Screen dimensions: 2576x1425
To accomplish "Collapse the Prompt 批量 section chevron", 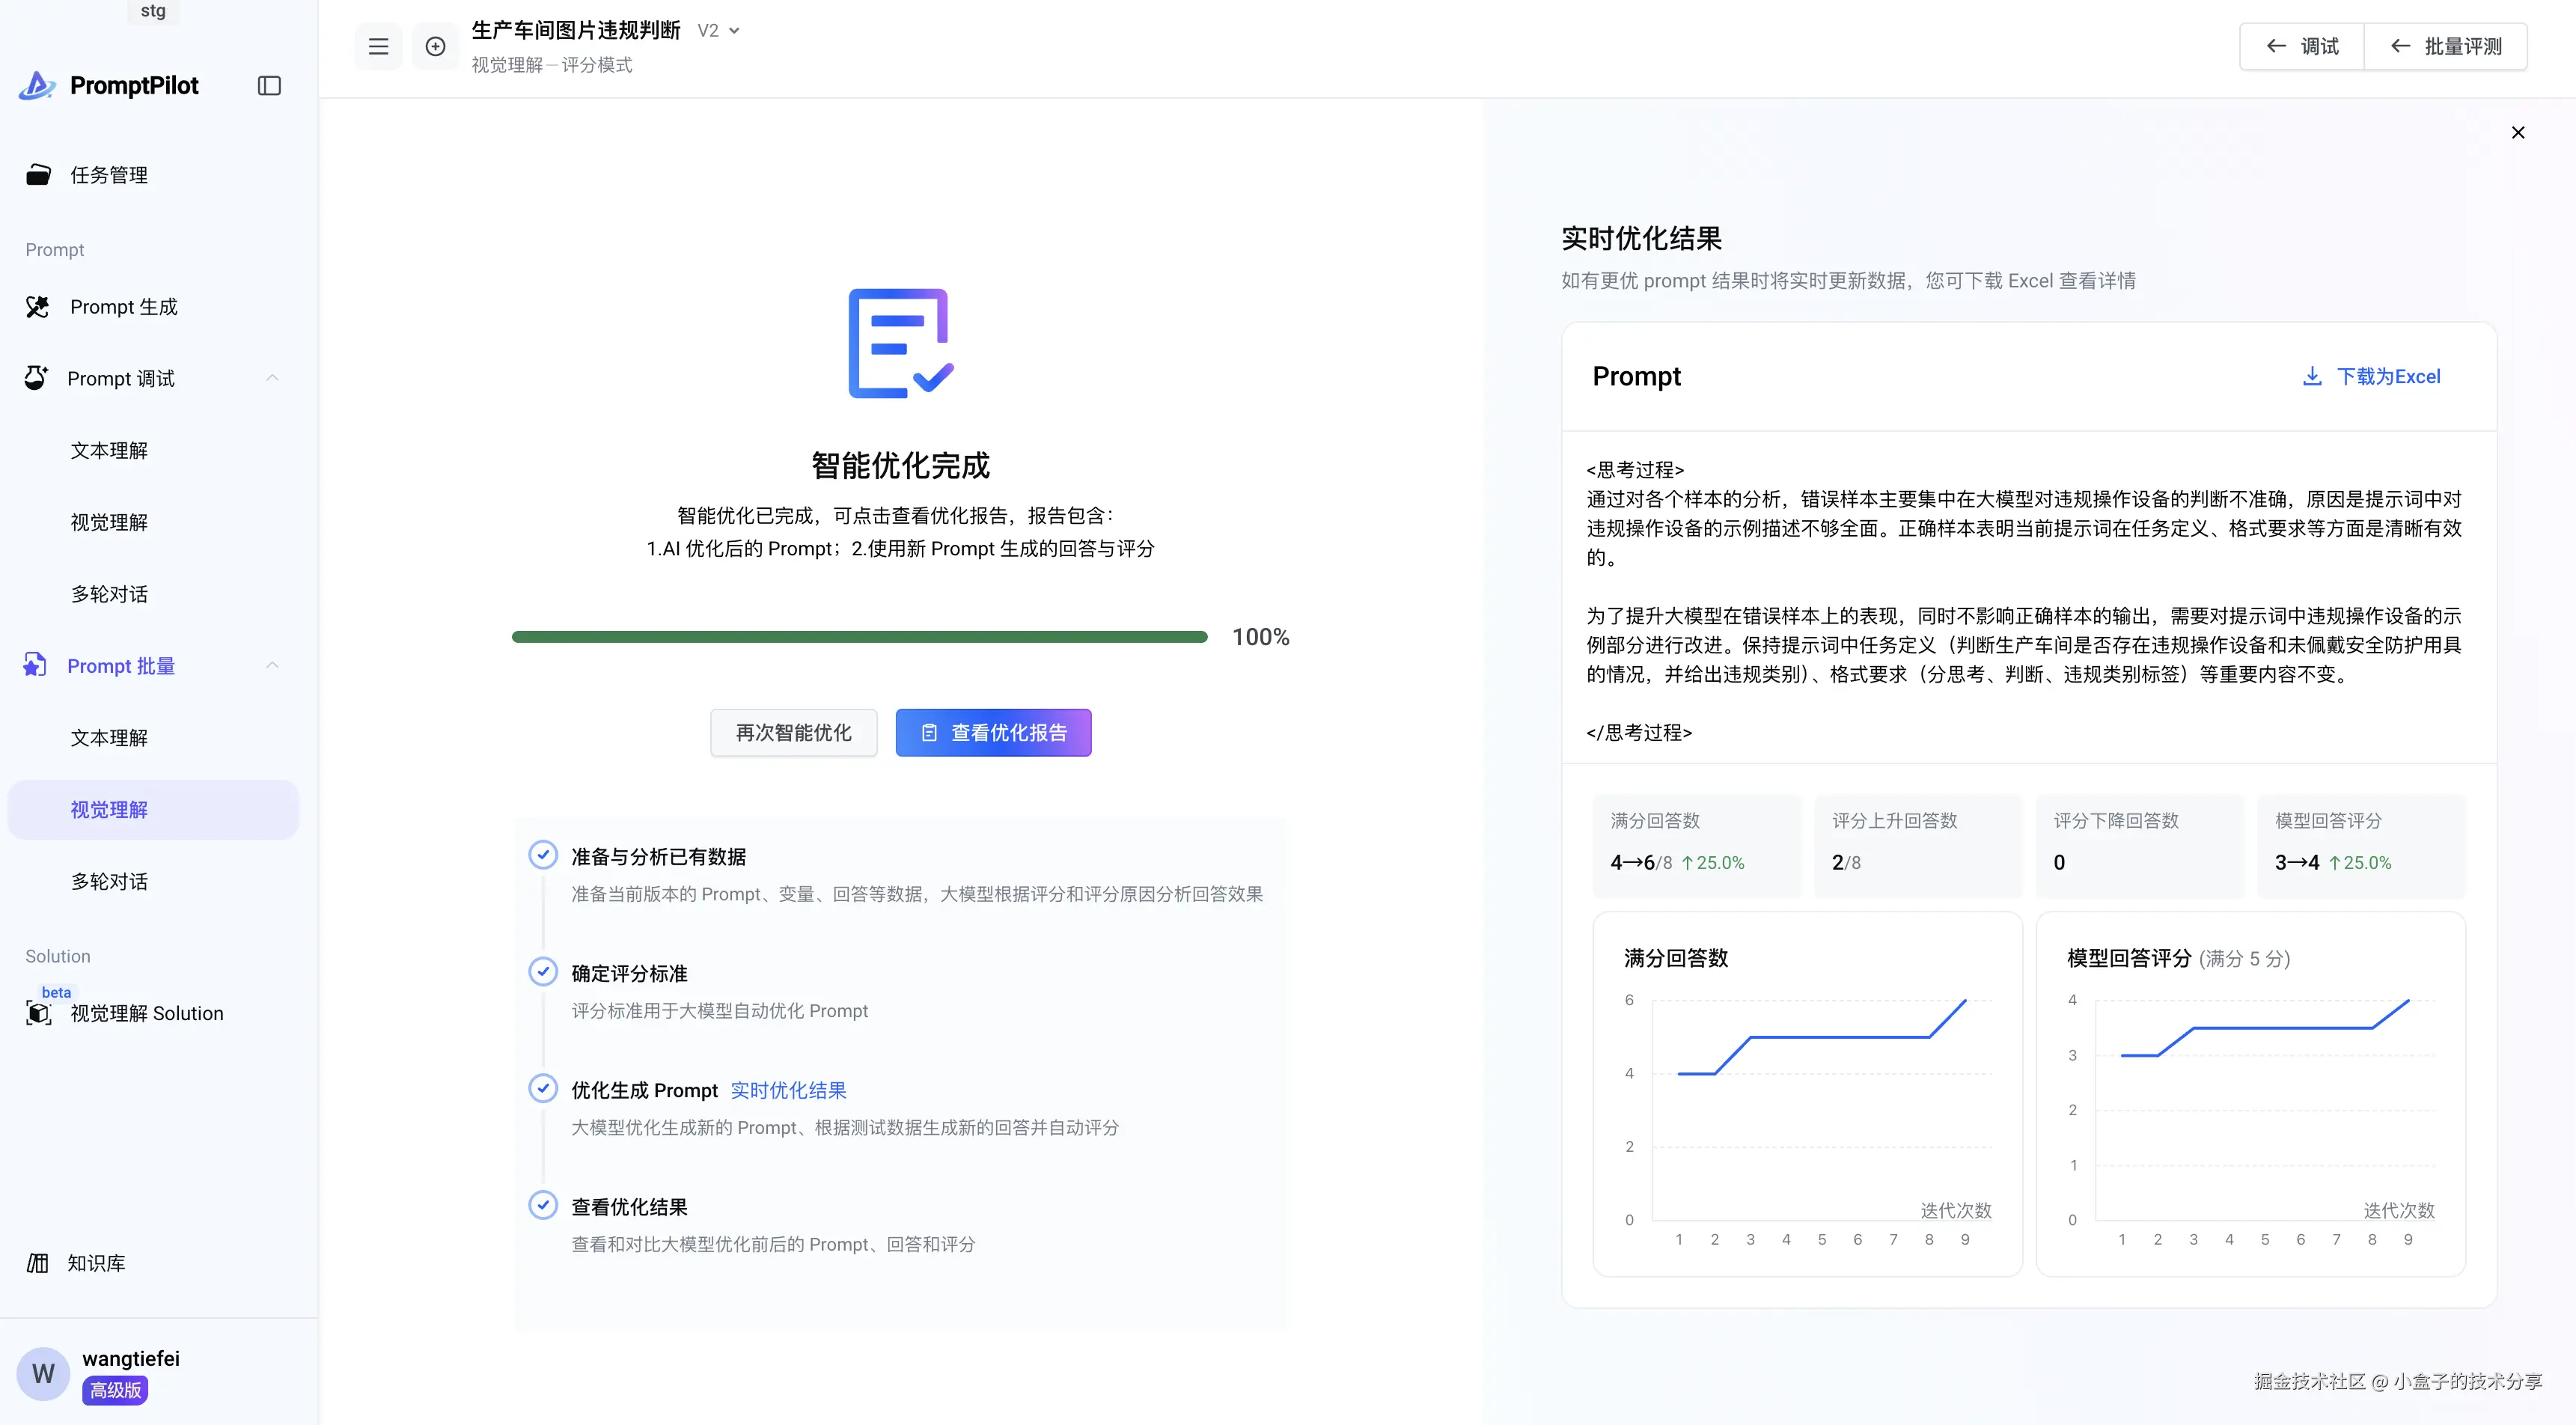I will [272, 666].
